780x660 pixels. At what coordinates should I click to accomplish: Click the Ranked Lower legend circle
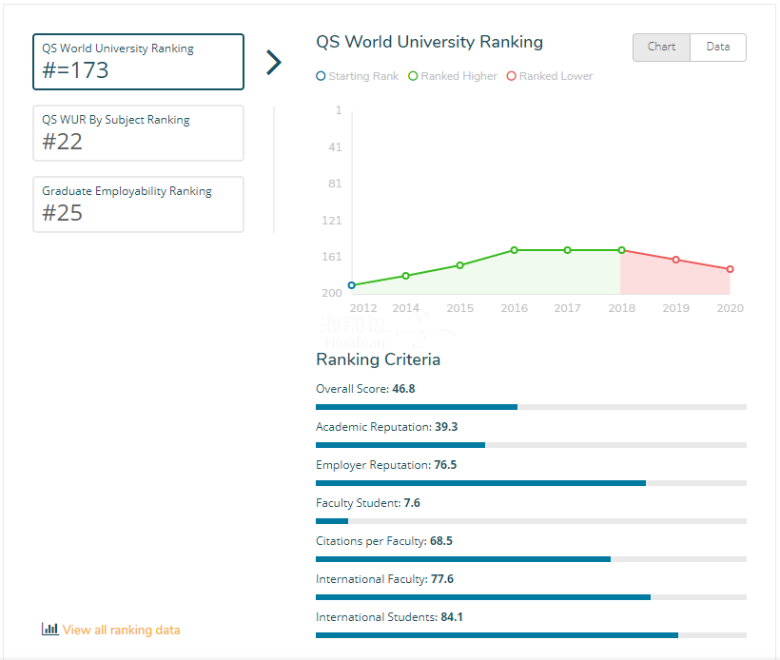pos(512,76)
